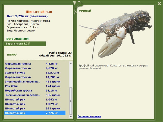Select Шипастый рак 921 грамм row
This screenshot has height=122, width=163.
(x=35, y=108)
